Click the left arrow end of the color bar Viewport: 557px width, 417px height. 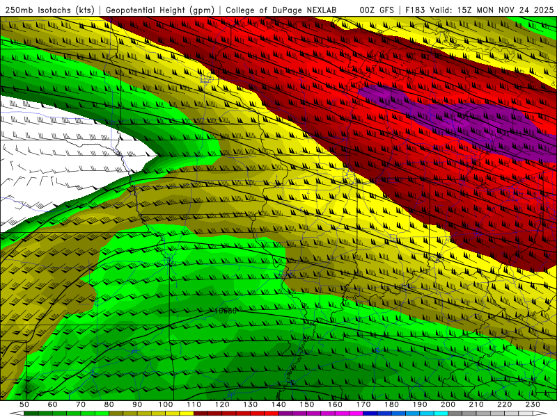coord(16,414)
